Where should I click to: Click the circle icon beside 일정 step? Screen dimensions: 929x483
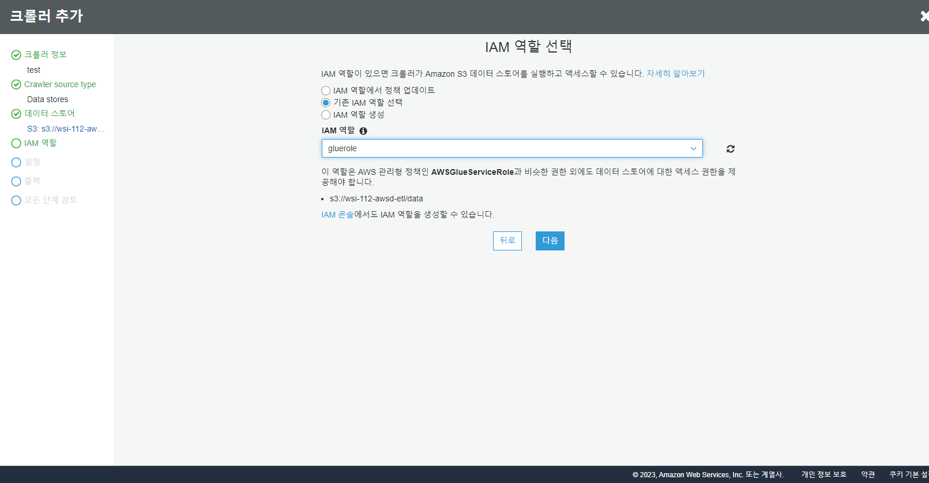tap(16, 162)
